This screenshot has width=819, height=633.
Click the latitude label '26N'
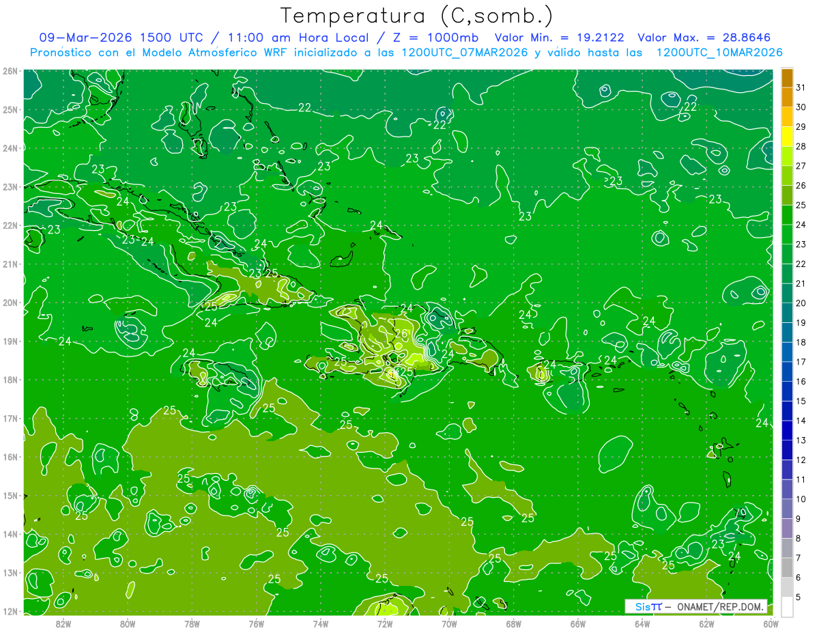(10, 70)
